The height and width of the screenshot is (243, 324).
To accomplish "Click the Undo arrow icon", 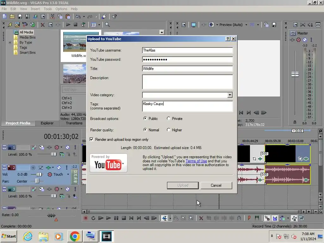I will click(x=78, y=16).
